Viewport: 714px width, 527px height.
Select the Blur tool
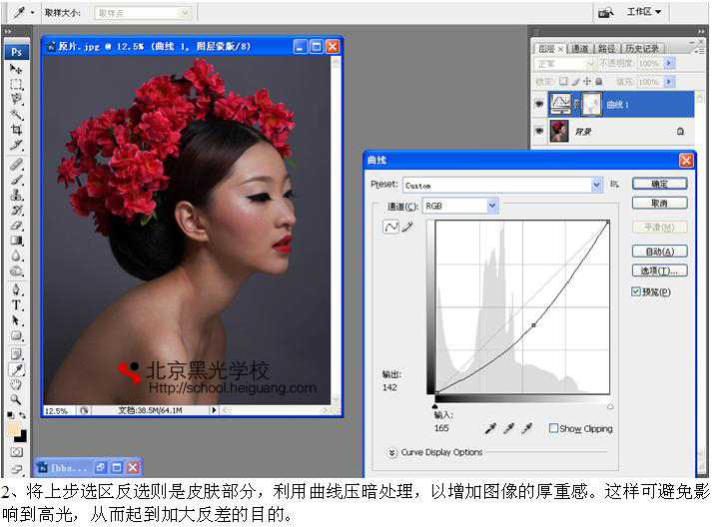16,256
